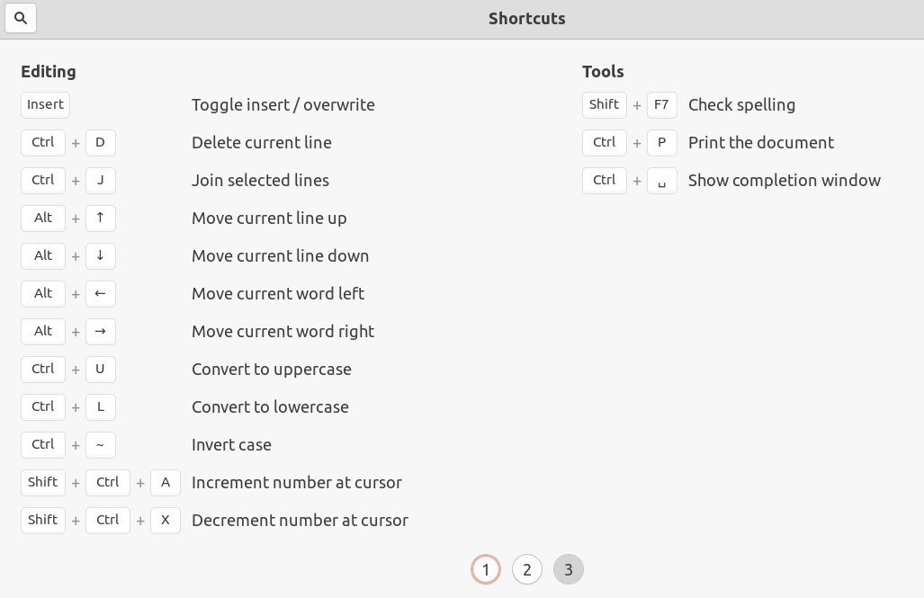
Task: Click the up arrow key icon
Action: 100,218
